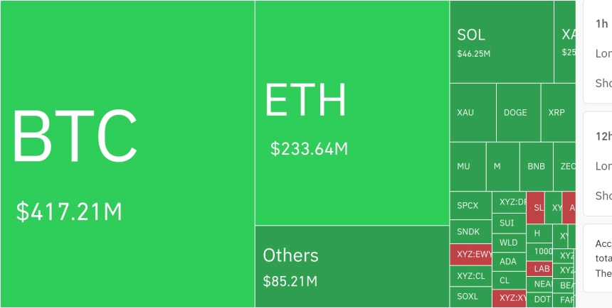
Task: Click the MU heatmap cell
Action: point(468,167)
